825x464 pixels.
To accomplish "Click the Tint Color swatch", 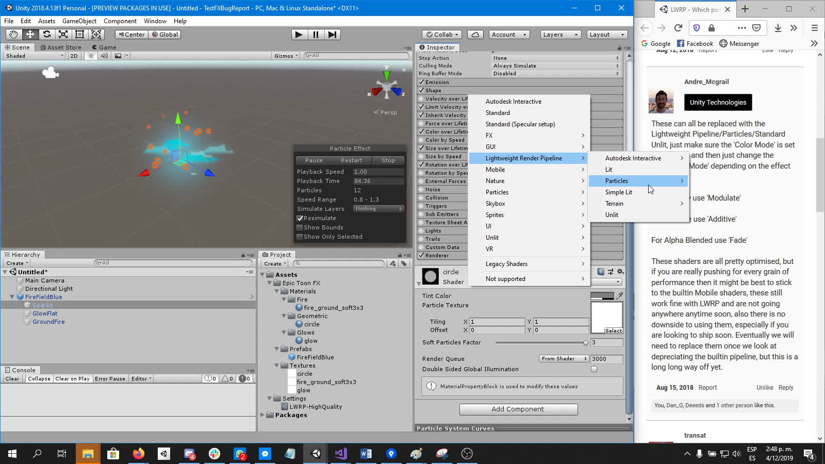I will pos(602,296).
